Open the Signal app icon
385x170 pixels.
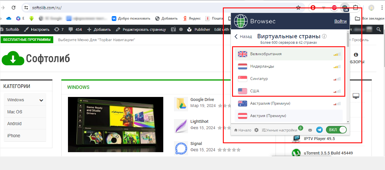pos(181,148)
